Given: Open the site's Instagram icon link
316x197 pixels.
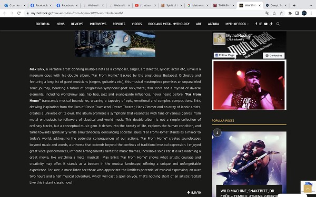Looking at the screenshot, I should [x=261, y=24].
